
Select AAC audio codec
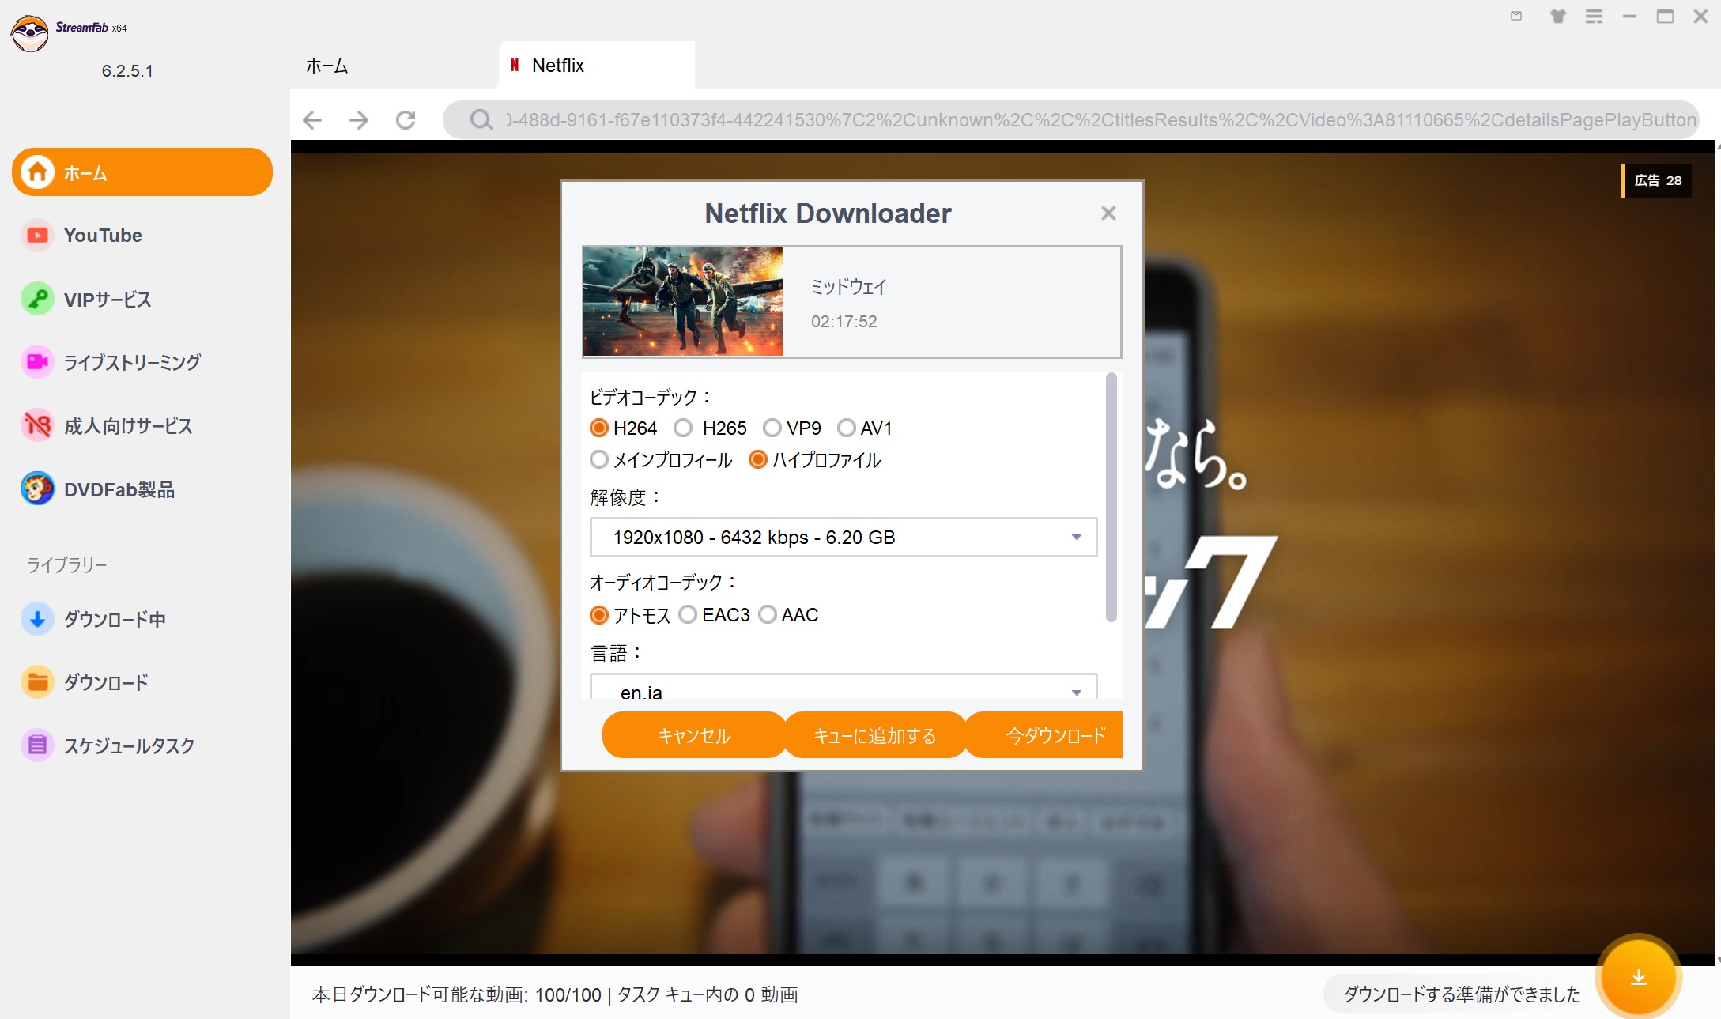pyautogui.click(x=768, y=614)
